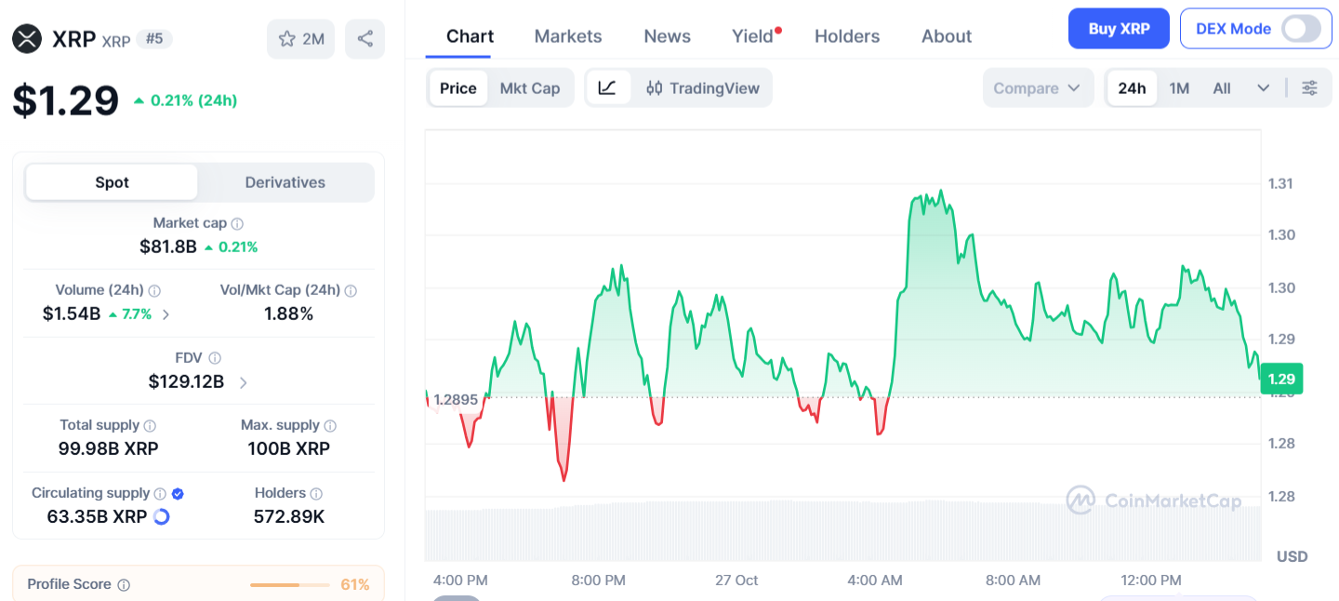Add XRP to watchlist via star button
1339x601 pixels.
coord(300,39)
